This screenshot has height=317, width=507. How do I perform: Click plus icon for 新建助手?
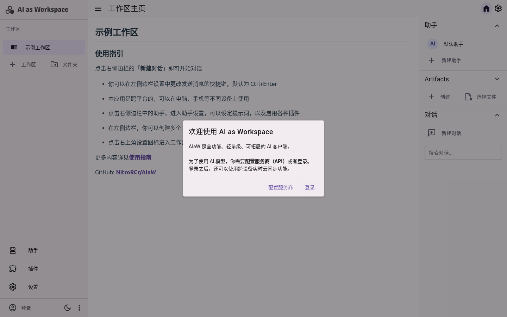[432, 60]
